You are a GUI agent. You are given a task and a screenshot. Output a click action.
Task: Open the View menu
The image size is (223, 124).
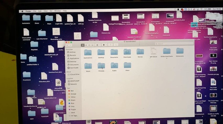pos(46,11)
